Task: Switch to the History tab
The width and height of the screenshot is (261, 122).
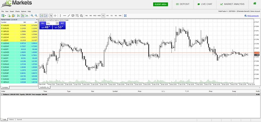Action: click(11, 119)
